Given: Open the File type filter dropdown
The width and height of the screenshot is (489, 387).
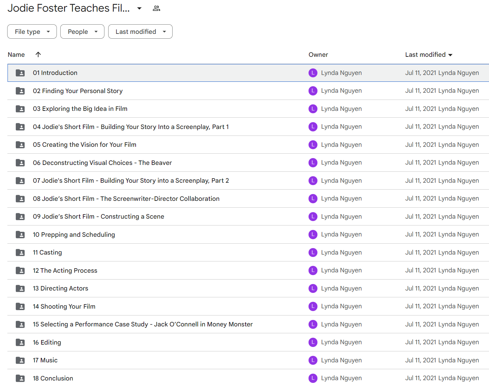Looking at the screenshot, I should click(32, 31).
